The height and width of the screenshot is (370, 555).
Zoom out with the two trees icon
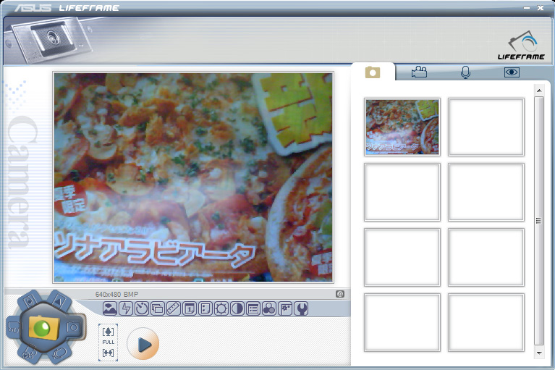(x=108, y=353)
